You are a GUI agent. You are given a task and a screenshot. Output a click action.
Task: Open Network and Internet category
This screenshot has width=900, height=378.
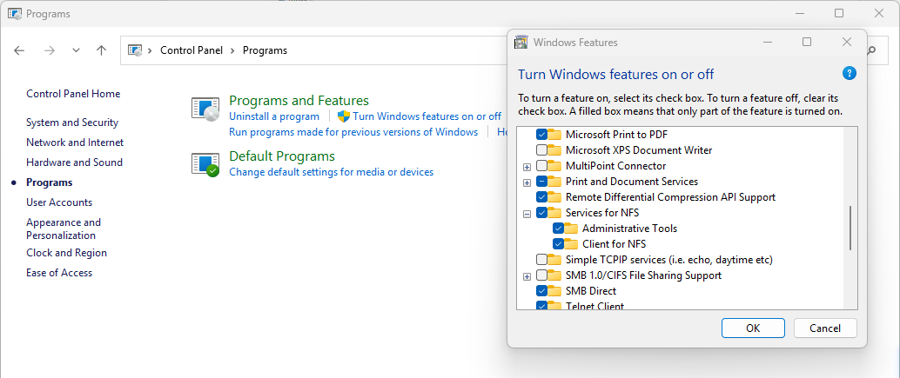75,142
